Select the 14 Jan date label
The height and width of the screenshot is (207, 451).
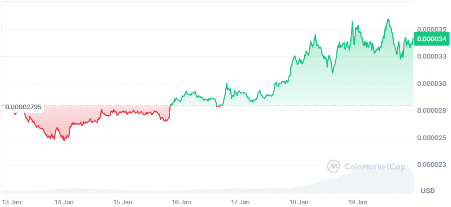click(64, 202)
